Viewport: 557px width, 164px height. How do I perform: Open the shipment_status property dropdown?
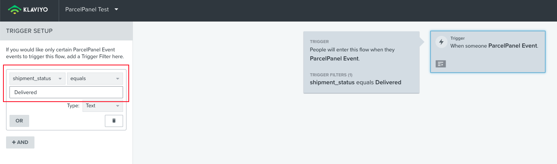37,79
